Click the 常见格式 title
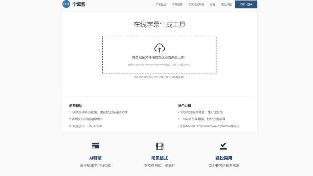This screenshot has width=313, height=176. tap(160, 158)
